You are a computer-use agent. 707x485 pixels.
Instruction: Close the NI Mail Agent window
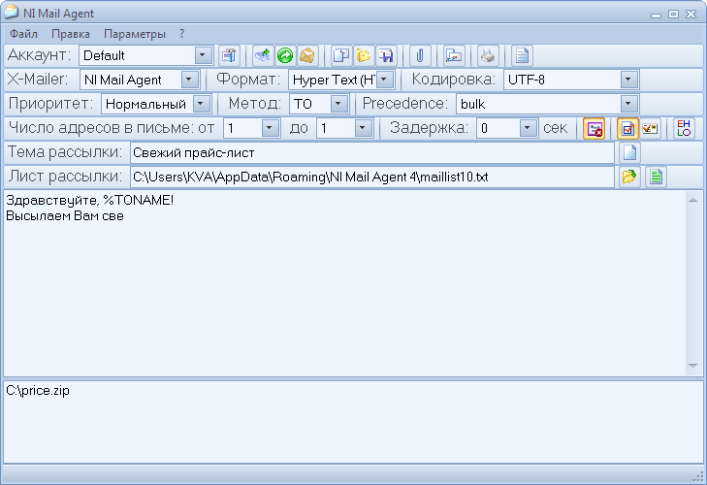tap(691, 15)
